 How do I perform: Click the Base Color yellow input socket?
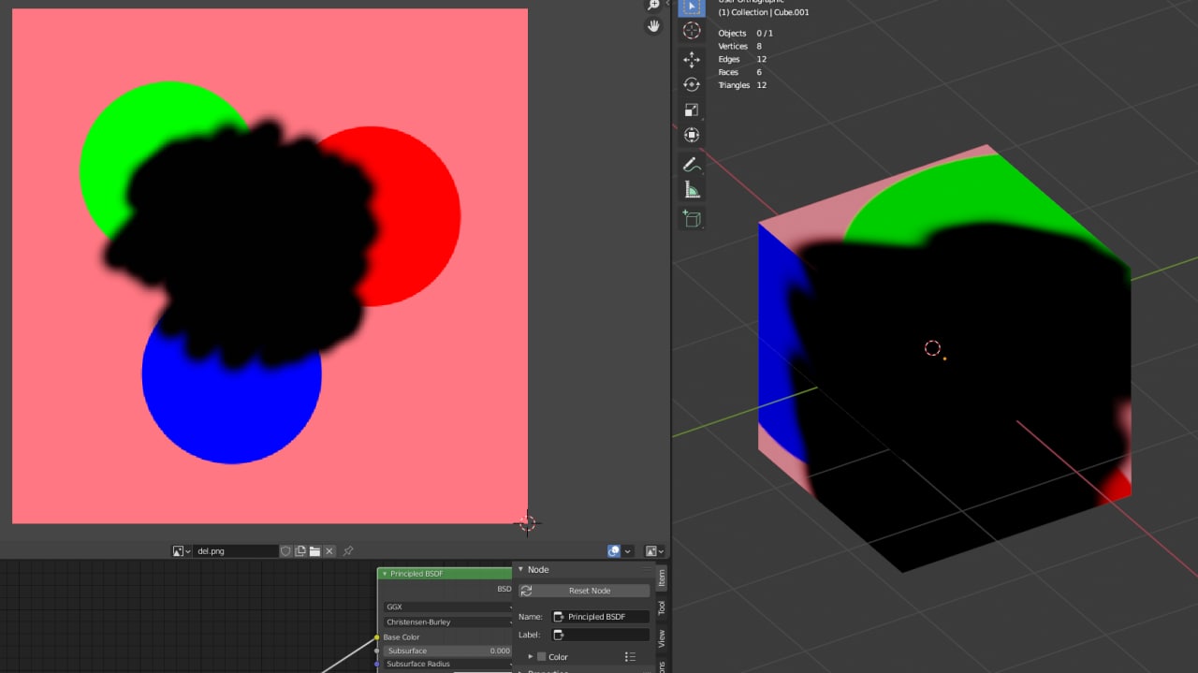pos(377,637)
